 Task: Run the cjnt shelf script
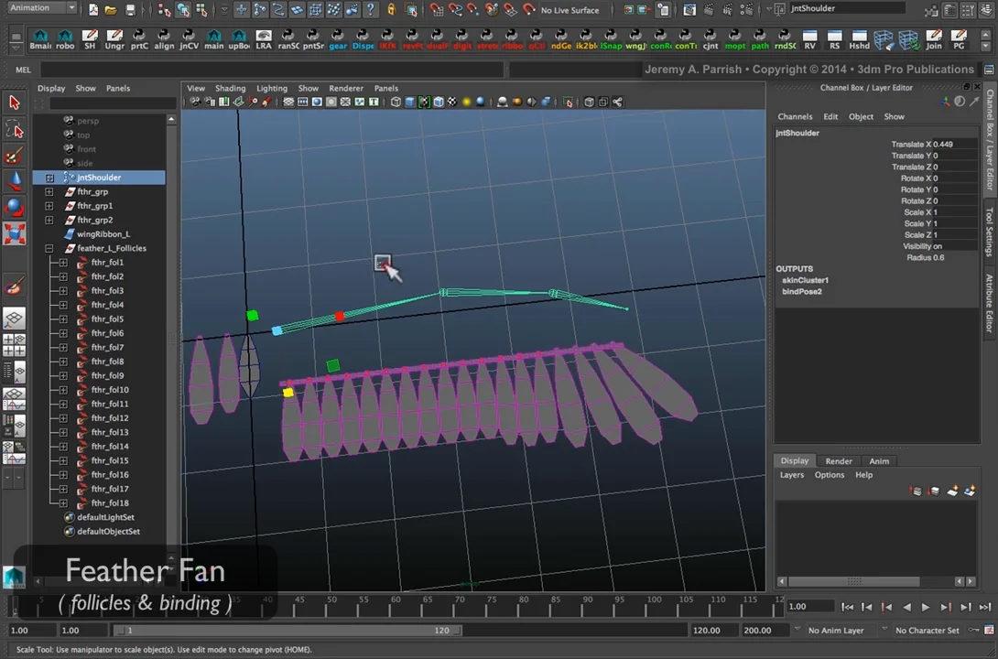711,39
